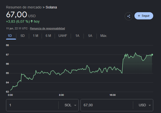
Task: Click the green current-price dot on chart
Action: [x=152, y=55]
